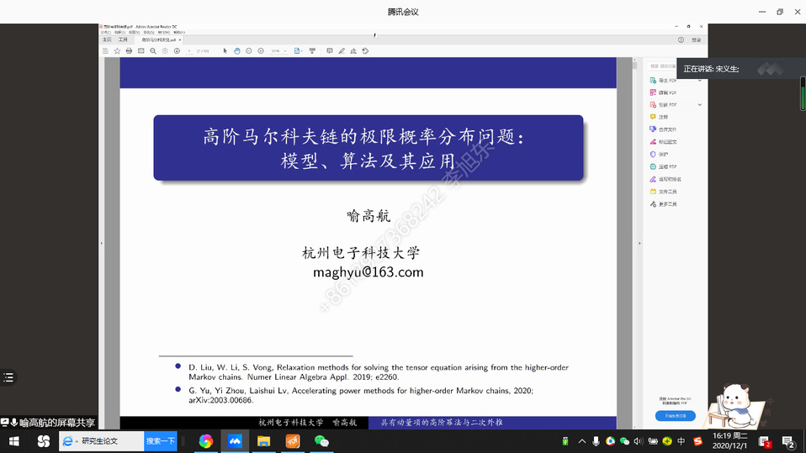Open the find text magnifier tool
This screenshot has height=453, width=806.
(152, 51)
